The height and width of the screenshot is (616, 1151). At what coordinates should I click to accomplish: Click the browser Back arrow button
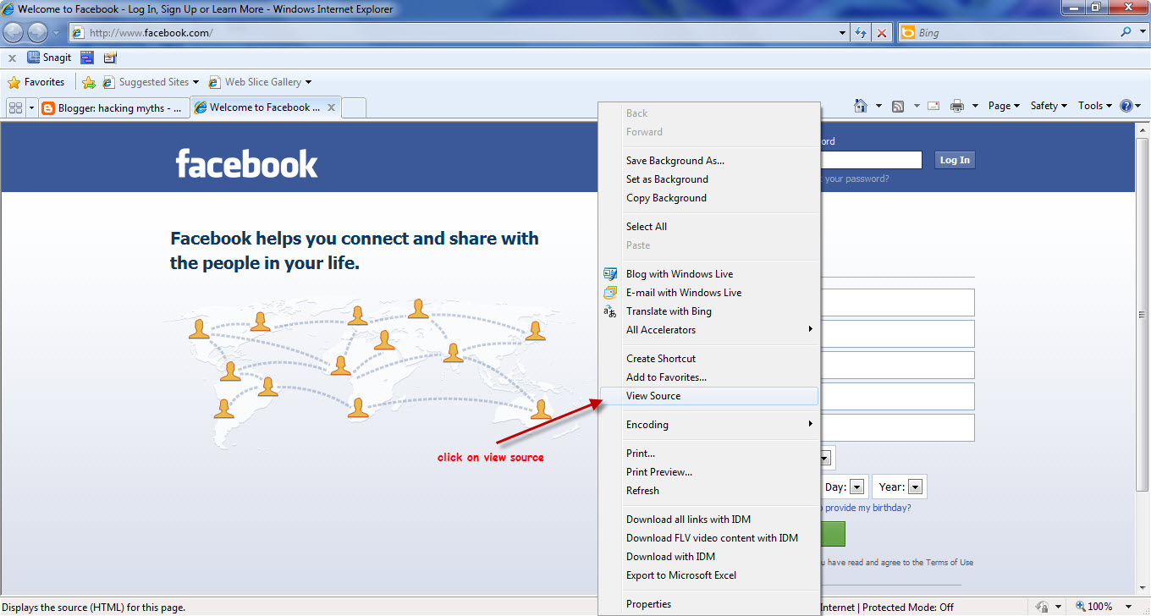(x=14, y=33)
